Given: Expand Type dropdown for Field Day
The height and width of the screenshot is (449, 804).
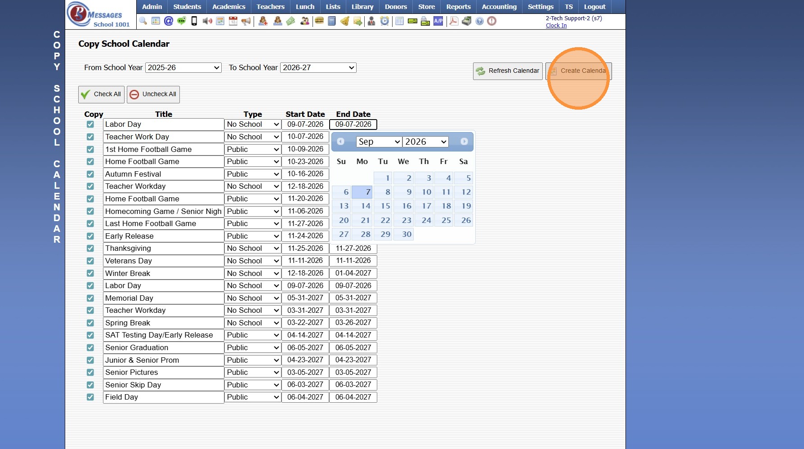Looking at the screenshot, I should pos(253,397).
